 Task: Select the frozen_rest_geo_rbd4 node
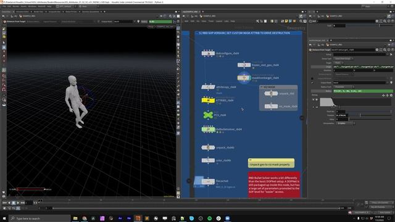click(244, 65)
